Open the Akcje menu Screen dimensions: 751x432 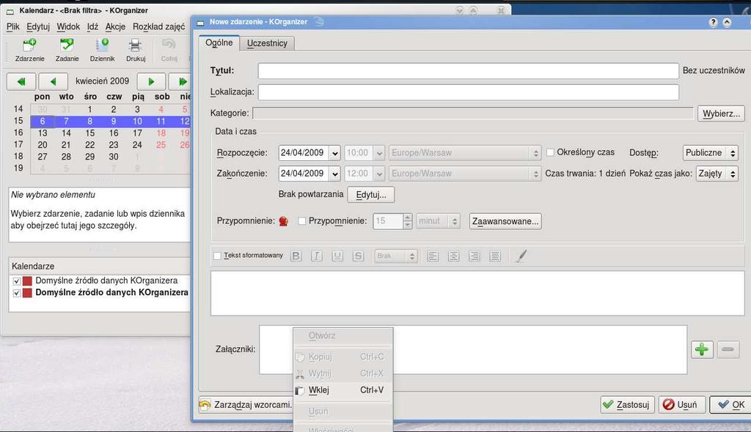[x=115, y=27]
